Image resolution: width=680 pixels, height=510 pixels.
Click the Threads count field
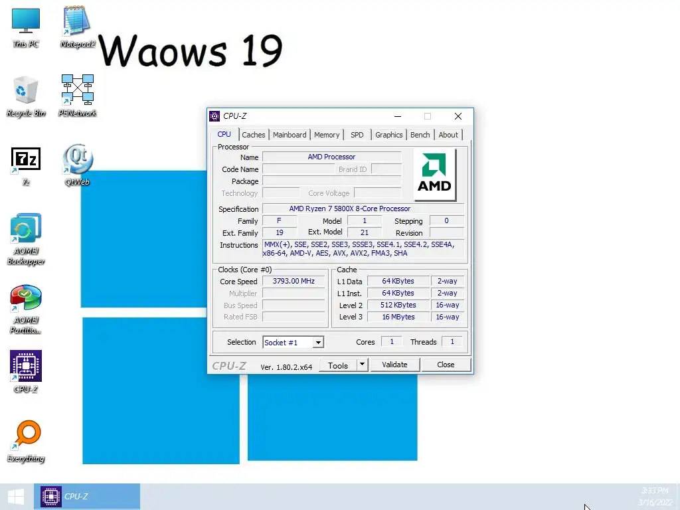[452, 342]
